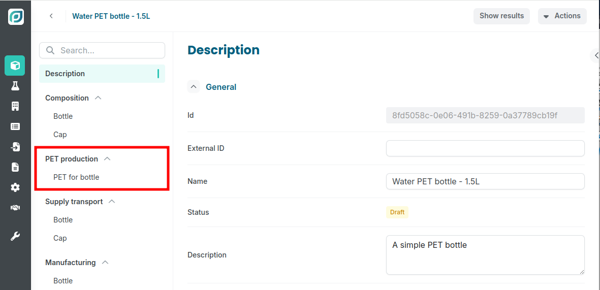Select PET for bottle item
The image size is (600, 290).
(76, 177)
